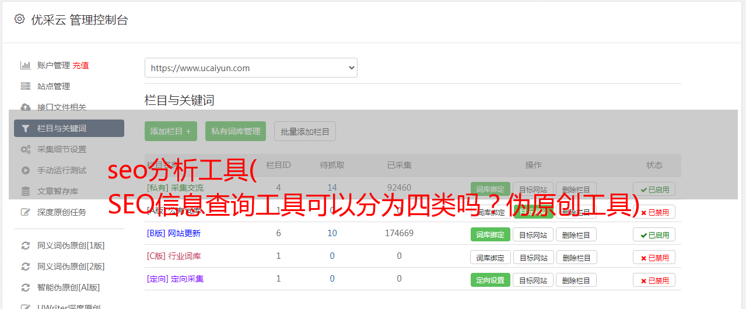
Task: Click the gear icon beside 优采云 管理控制台
Action: click(x=19, y=19)
